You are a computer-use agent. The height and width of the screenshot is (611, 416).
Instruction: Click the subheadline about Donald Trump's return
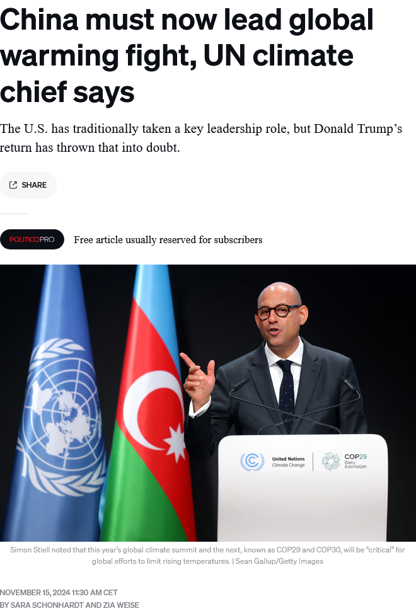point(201,138)
